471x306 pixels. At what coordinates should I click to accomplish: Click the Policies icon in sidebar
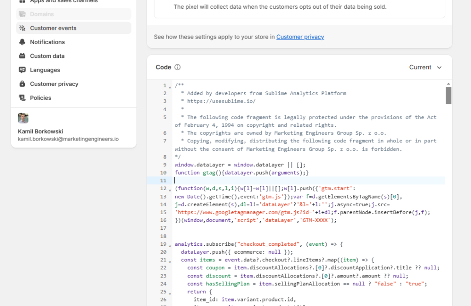22,98
